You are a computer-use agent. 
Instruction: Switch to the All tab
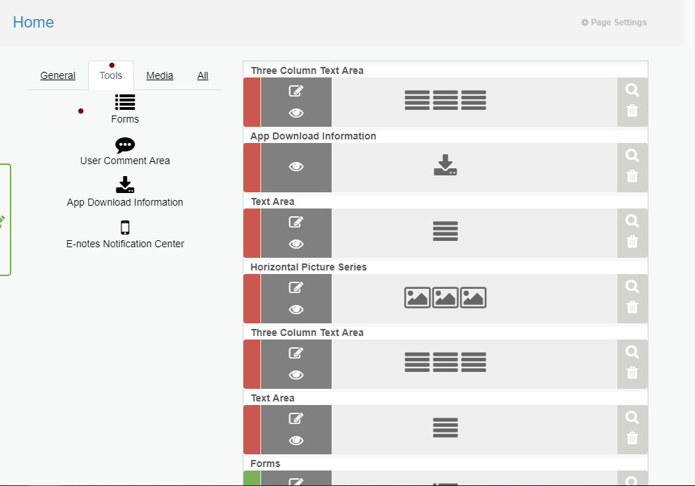click(203, 75)
